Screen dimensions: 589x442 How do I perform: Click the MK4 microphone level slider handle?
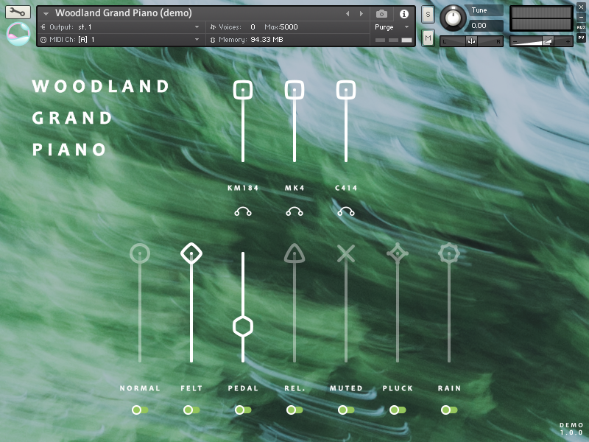294,90
